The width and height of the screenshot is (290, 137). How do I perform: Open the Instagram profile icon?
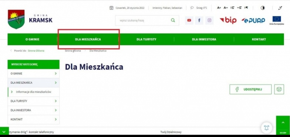click(x=209, y=20)
